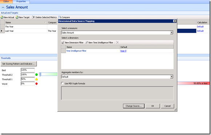Image resolution: width=211 pixels, height=135 pixels.
Task: Click the Default column header in dimension list
Action: point(146,47)
